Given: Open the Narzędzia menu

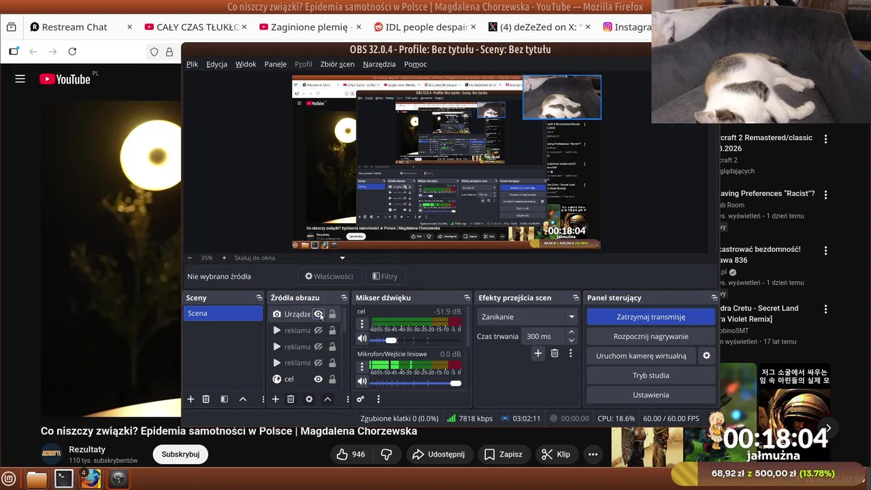Looking at the screenshot, I should point(379,64).
